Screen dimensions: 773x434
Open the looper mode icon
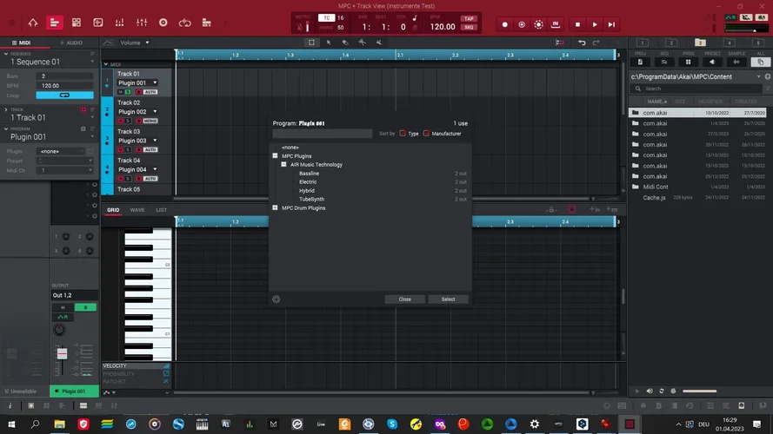(x=185, y=23)
